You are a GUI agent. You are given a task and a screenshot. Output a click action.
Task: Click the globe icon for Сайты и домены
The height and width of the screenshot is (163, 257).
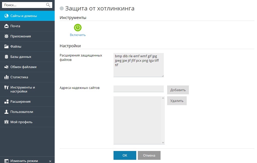point(6,16)
